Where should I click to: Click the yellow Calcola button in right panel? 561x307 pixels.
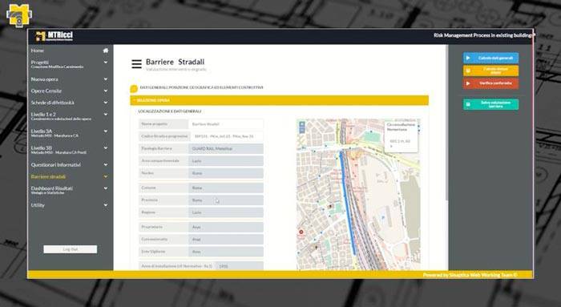[x=490, y=71]
